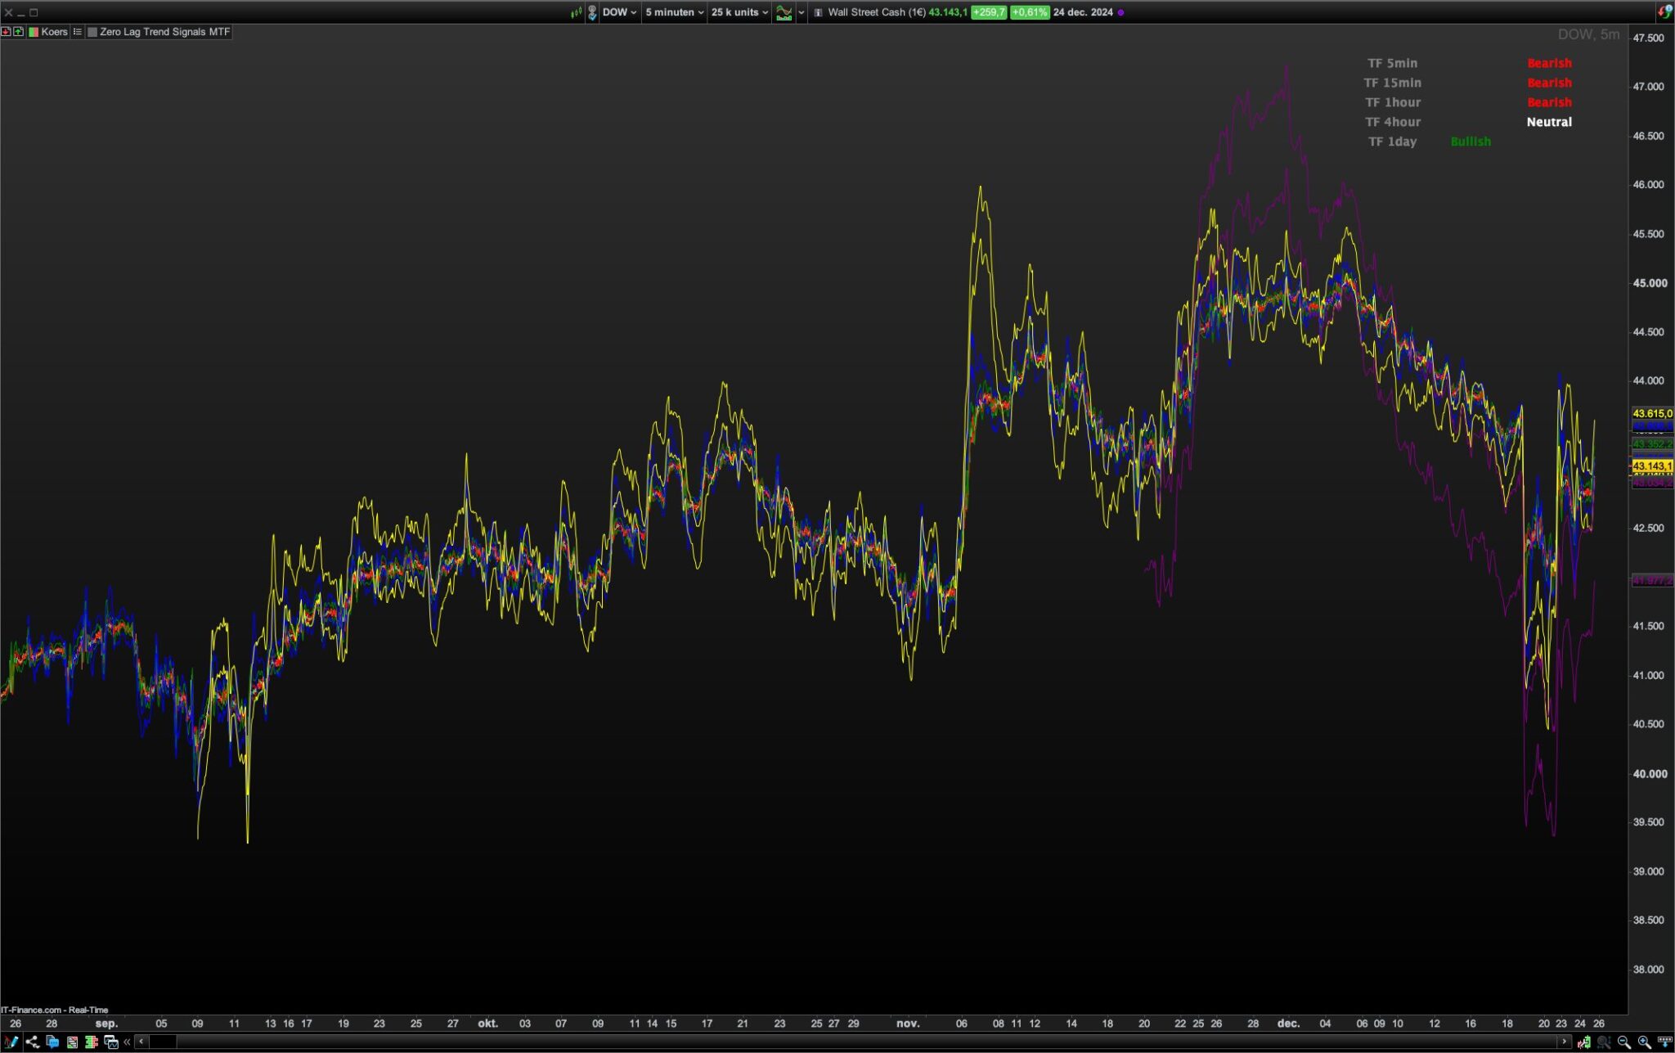Image resolution: width=1675 pixels, height=1053 pixels.
Task: Zoom in with the plus magnifier
Action: (x=1644, y=1042)
